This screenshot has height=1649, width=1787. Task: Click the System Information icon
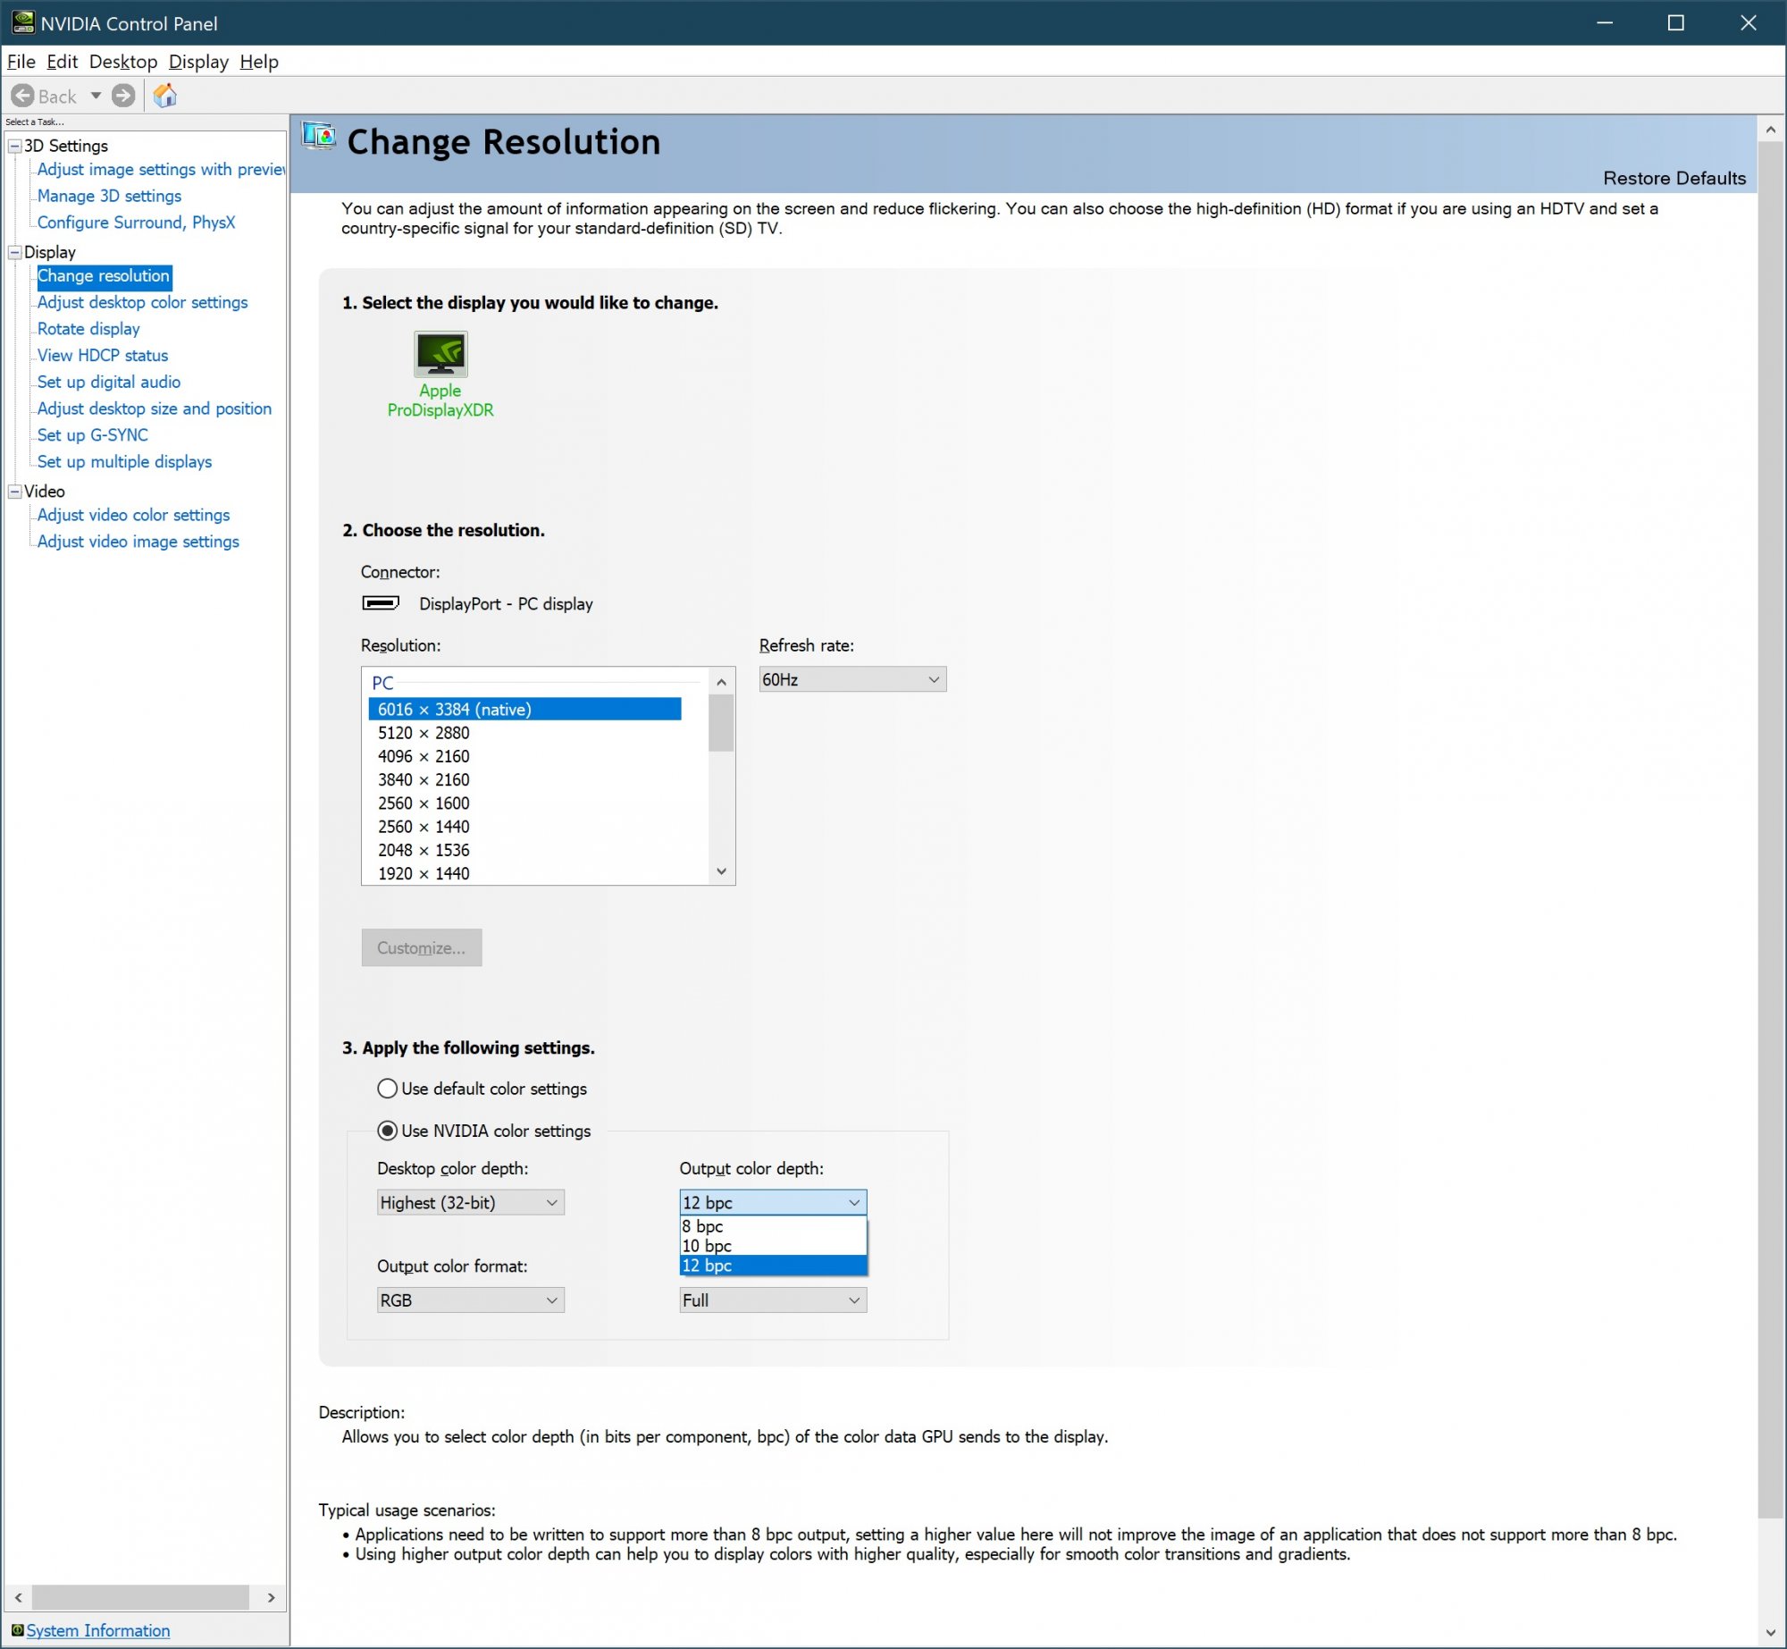click(17, 1630)
